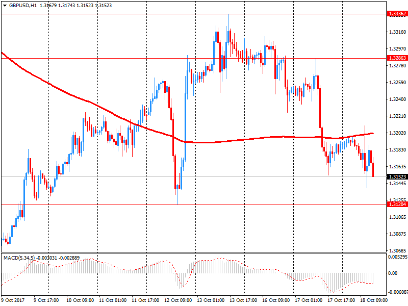The image size is (408, 306).
Task: Click the MACD values -0.003031 -0.002889
Action: click(x=58, y=258)
